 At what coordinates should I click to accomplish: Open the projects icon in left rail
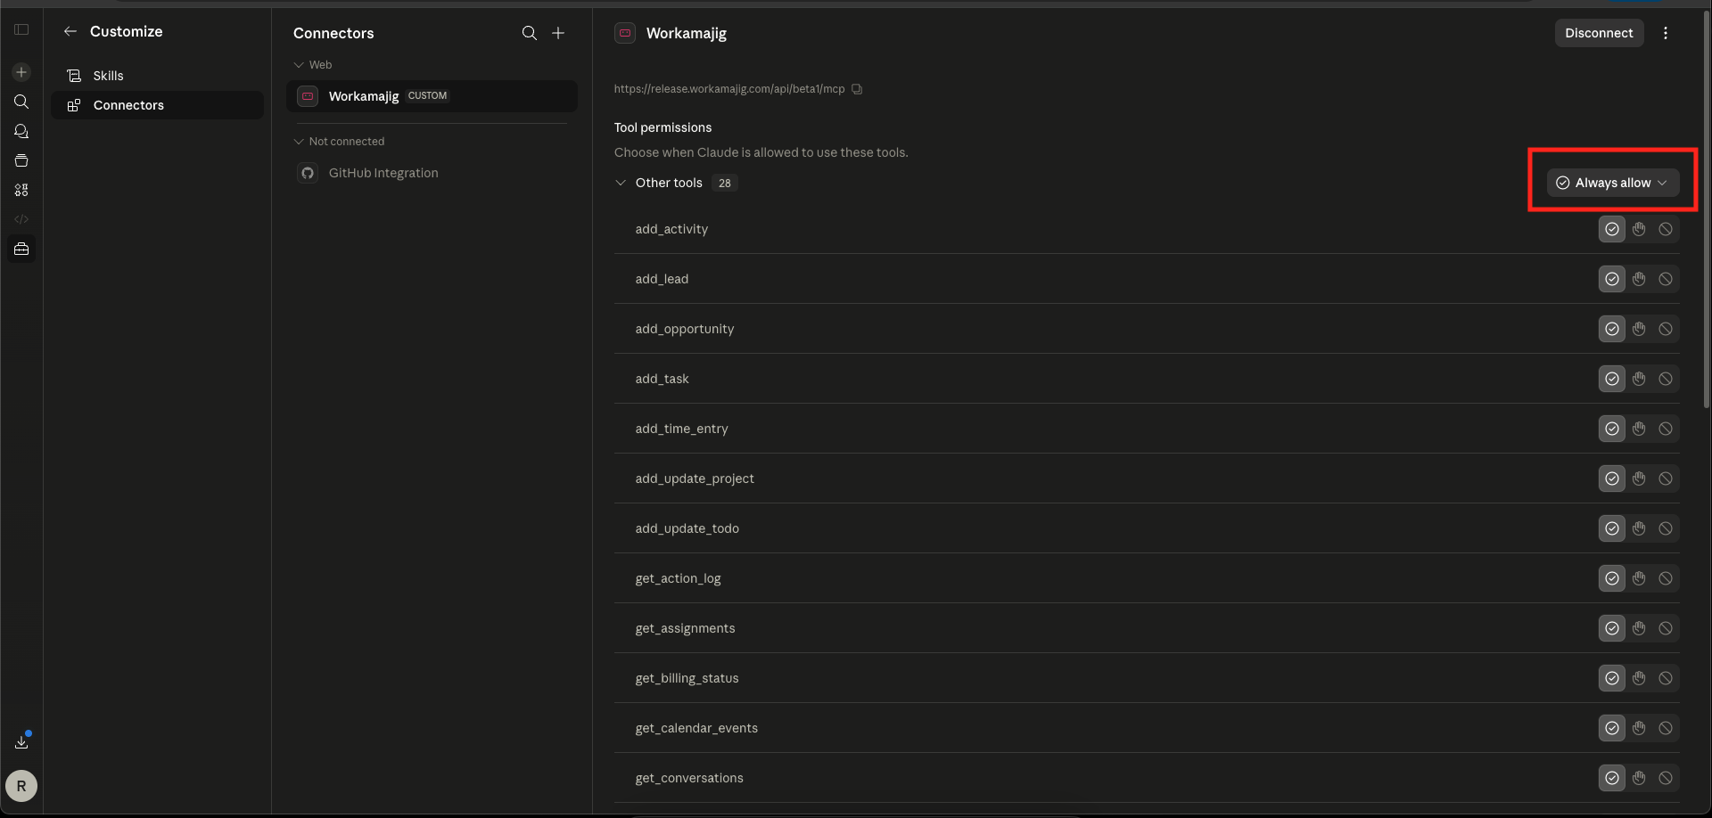21,160
